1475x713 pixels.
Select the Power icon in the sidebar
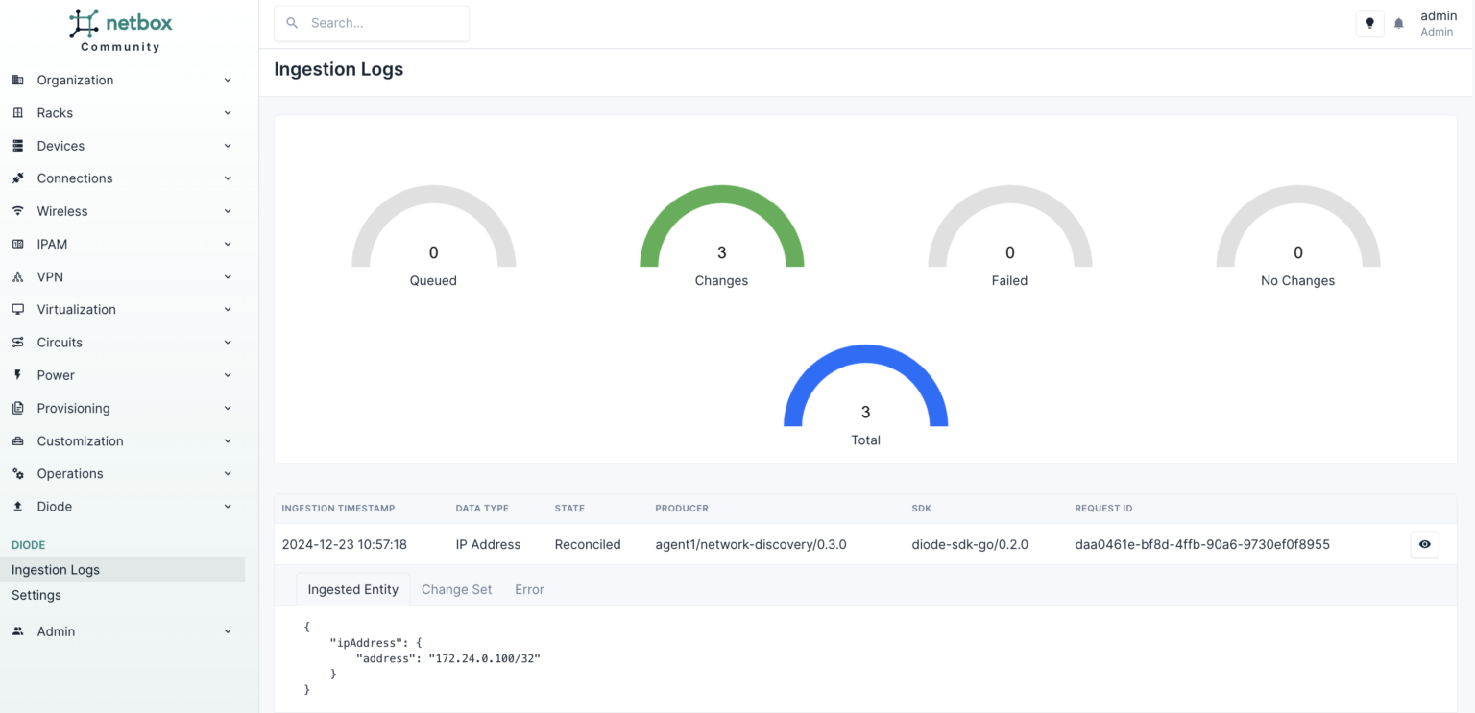click(x=16, y=374)
